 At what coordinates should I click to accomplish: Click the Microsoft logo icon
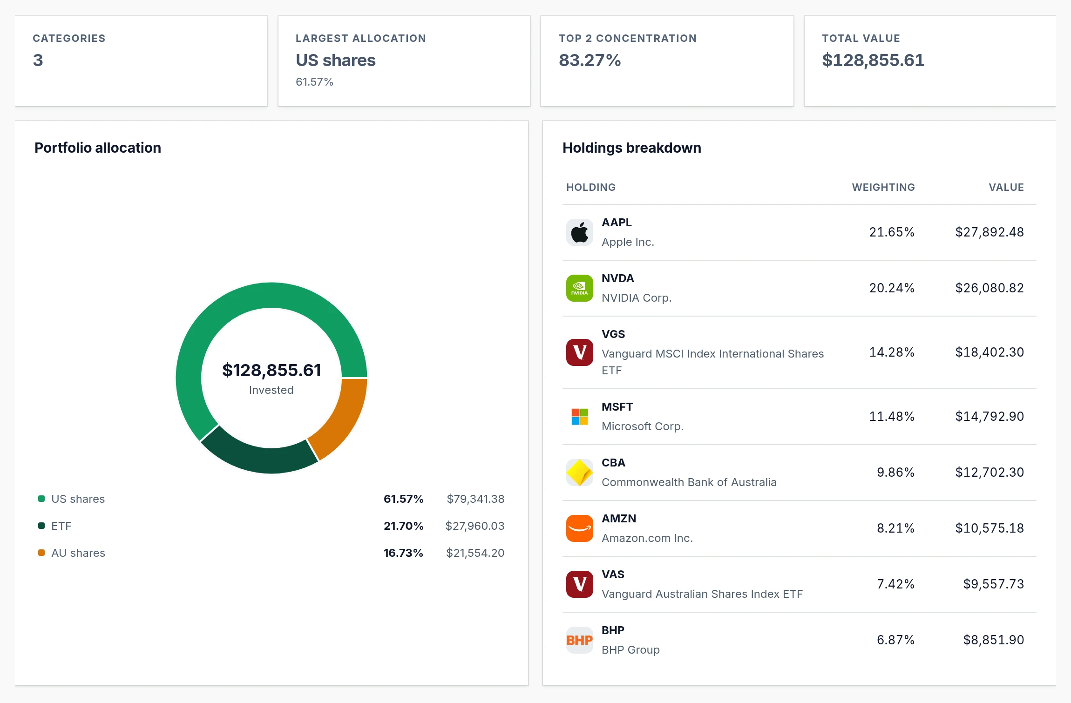click(x=579, y=417)
